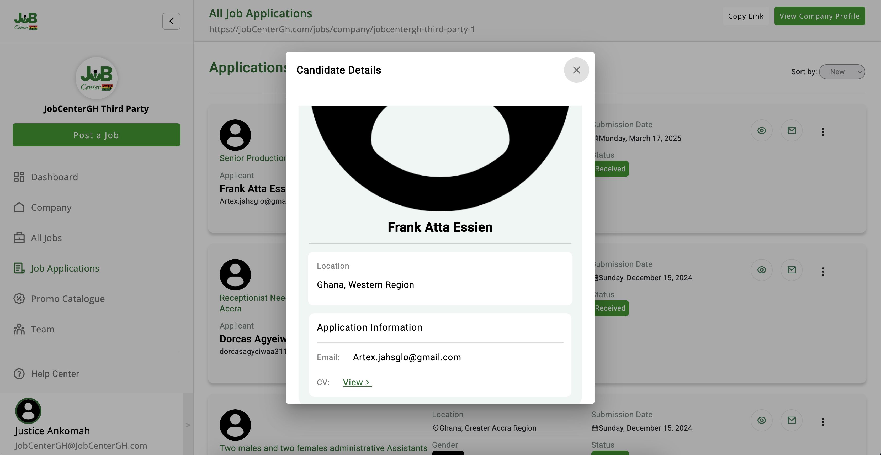Click the Help Center question-mark icon
881x455 pixels.
(x=19, y=374)
